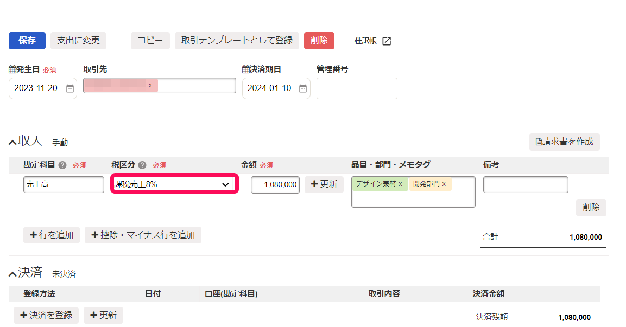Click the +決済を登録 button
The image size is (626, 327).
pyautogui.click(x=46, y=315)
